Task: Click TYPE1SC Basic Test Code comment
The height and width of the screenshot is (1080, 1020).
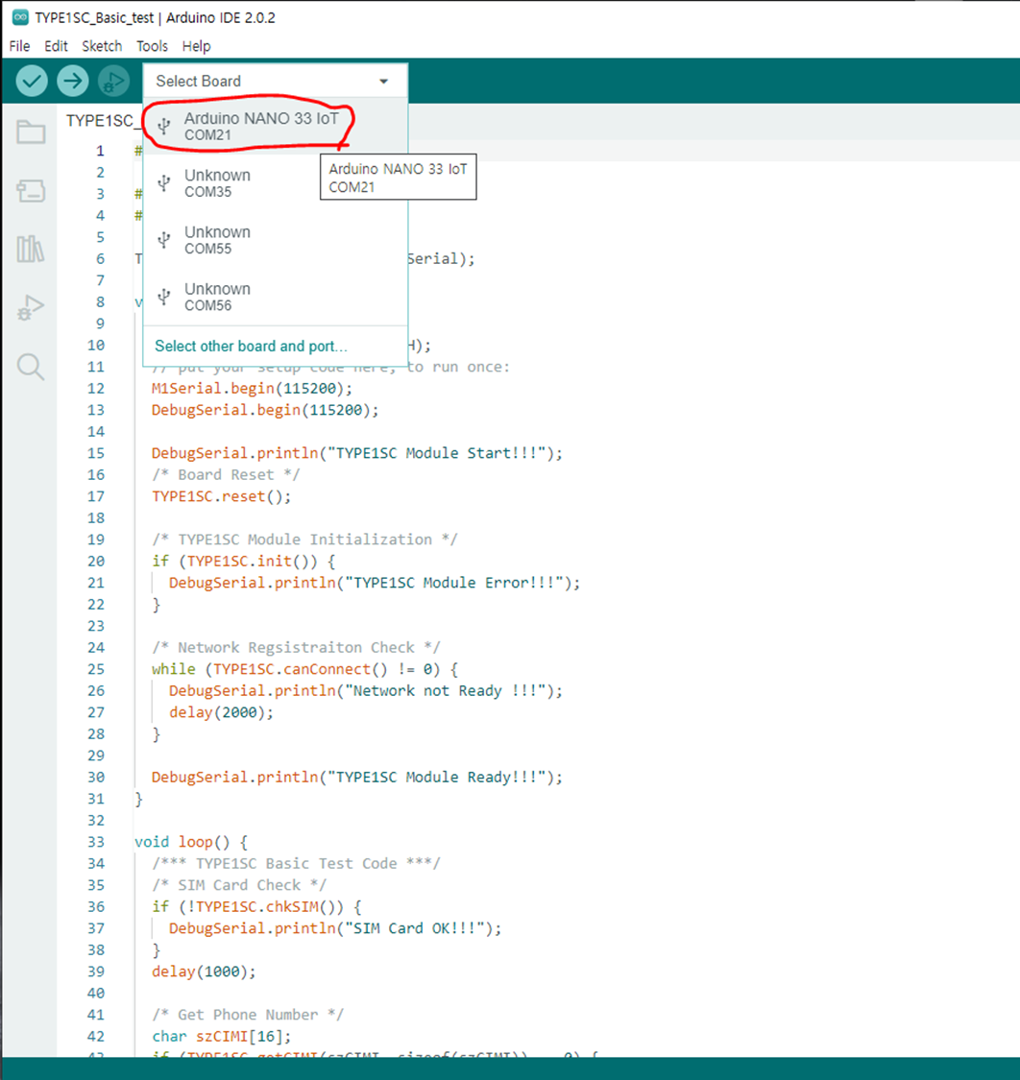Action: (x=297, y=864)
